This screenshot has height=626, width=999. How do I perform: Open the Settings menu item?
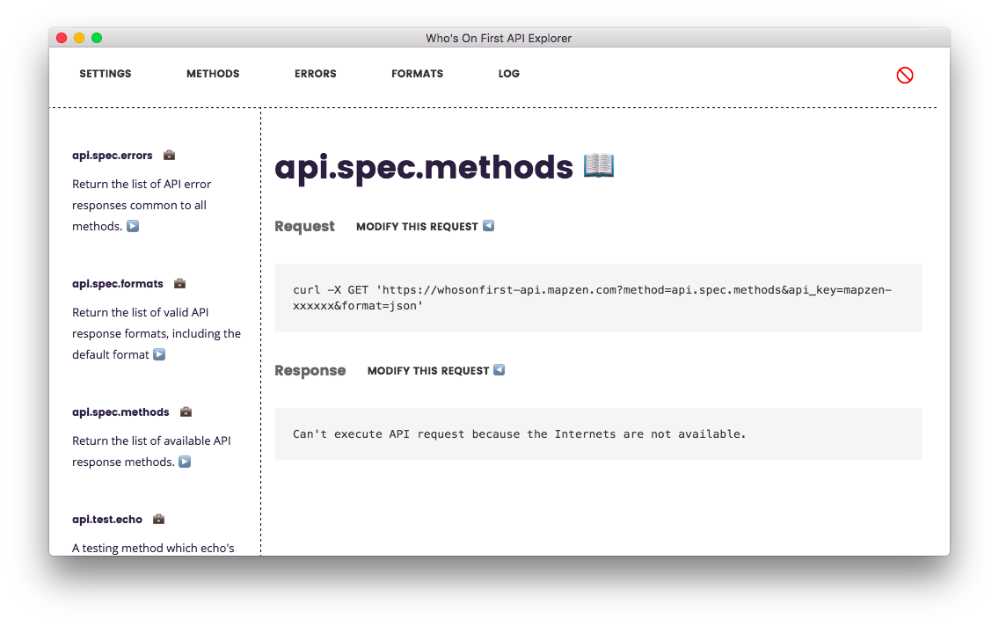pos(106,74)
